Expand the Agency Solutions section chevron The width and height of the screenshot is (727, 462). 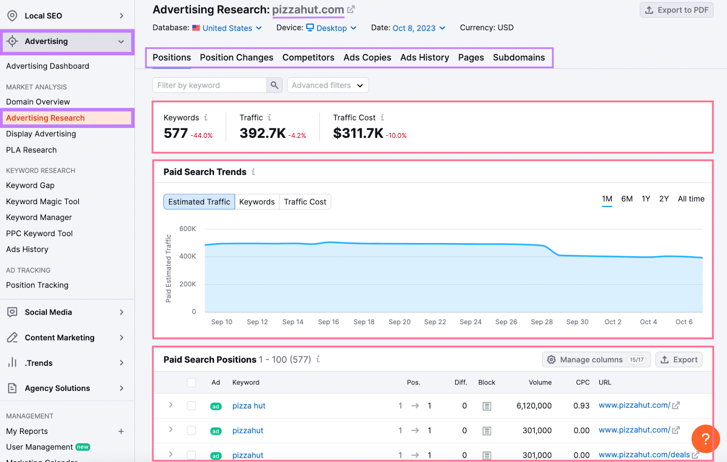(x=121, y=388)
